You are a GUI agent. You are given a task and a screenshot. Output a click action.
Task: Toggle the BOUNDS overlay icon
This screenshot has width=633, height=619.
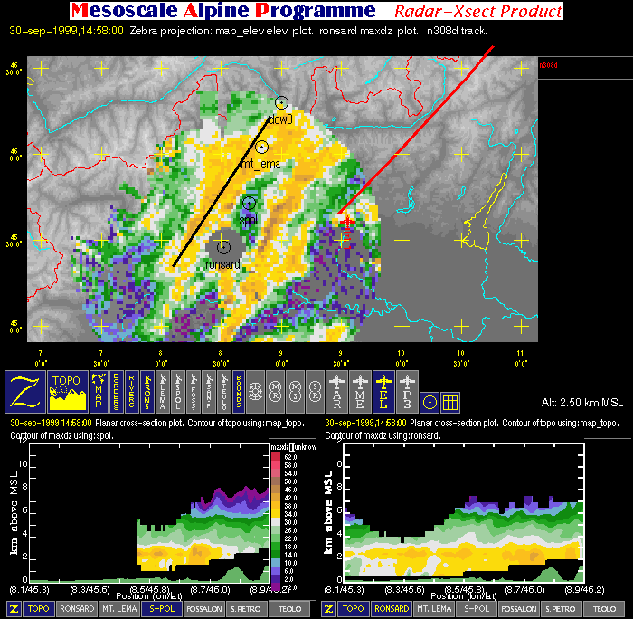pos(238,387)
